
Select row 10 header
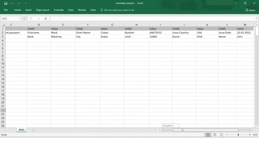pos(3,64)
